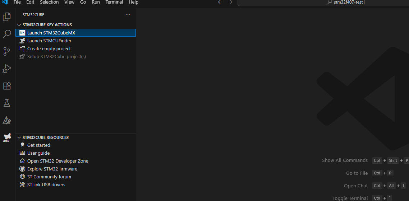This screenshot has height=201, width=409.
Task: Click the MX icon beside Launch STM32CubeMX
Action: click(x=22, y=33)
